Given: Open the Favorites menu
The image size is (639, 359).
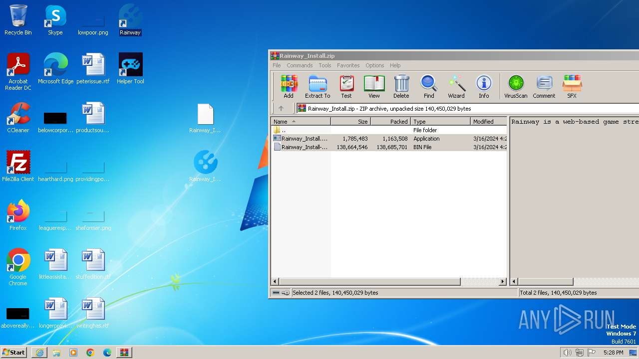Looking at the screenshot, I should click(x=348, y=65).
